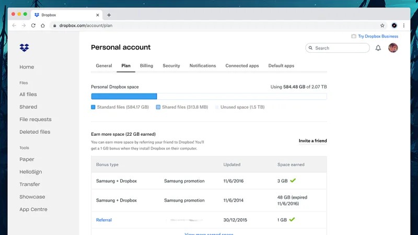418x235 pixels.
Task: Go to the browser home page
Action: (x=43, y=26)
